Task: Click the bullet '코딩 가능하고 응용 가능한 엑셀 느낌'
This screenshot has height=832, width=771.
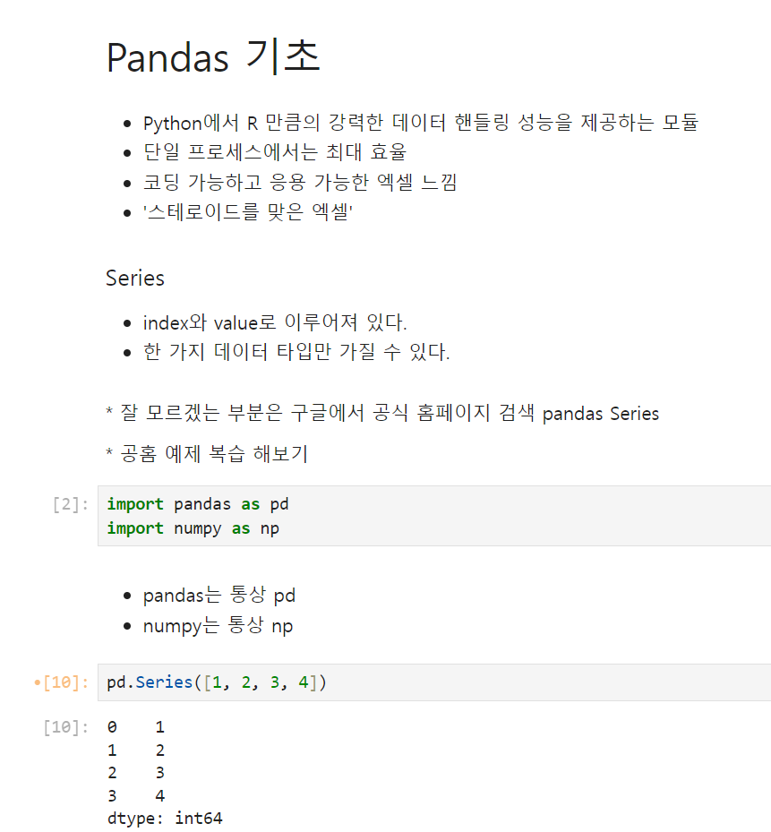Action: [x=300, y=182]
